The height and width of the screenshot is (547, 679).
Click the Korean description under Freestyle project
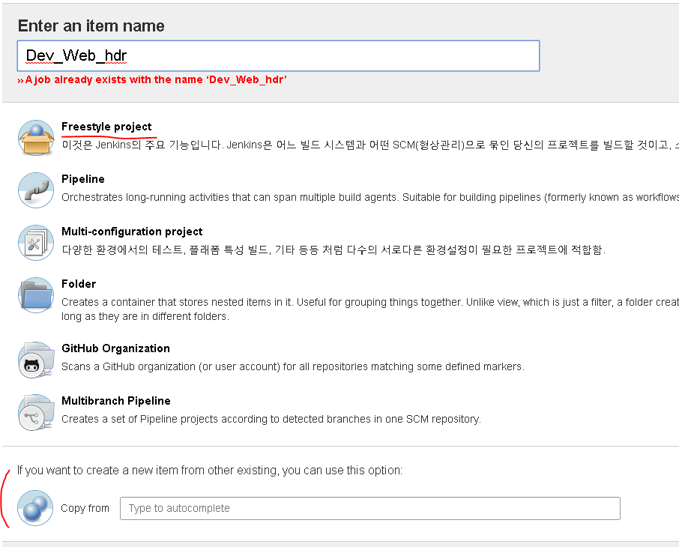[370, 145]
